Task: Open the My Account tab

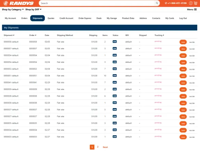Action: coord(10,18)
